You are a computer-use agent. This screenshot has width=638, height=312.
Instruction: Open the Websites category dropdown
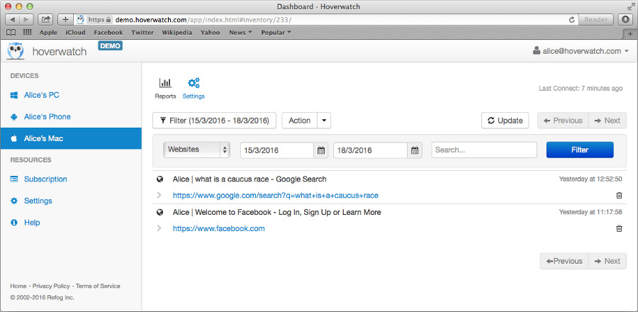(197, 150)
